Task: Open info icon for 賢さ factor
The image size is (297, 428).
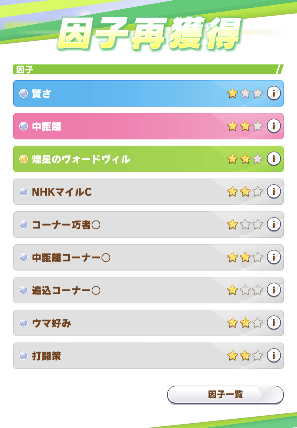Action: tap(274, 93)
